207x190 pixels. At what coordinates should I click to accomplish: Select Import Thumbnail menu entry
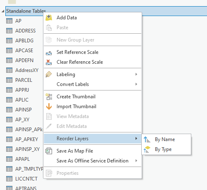[x=93, y=107]
